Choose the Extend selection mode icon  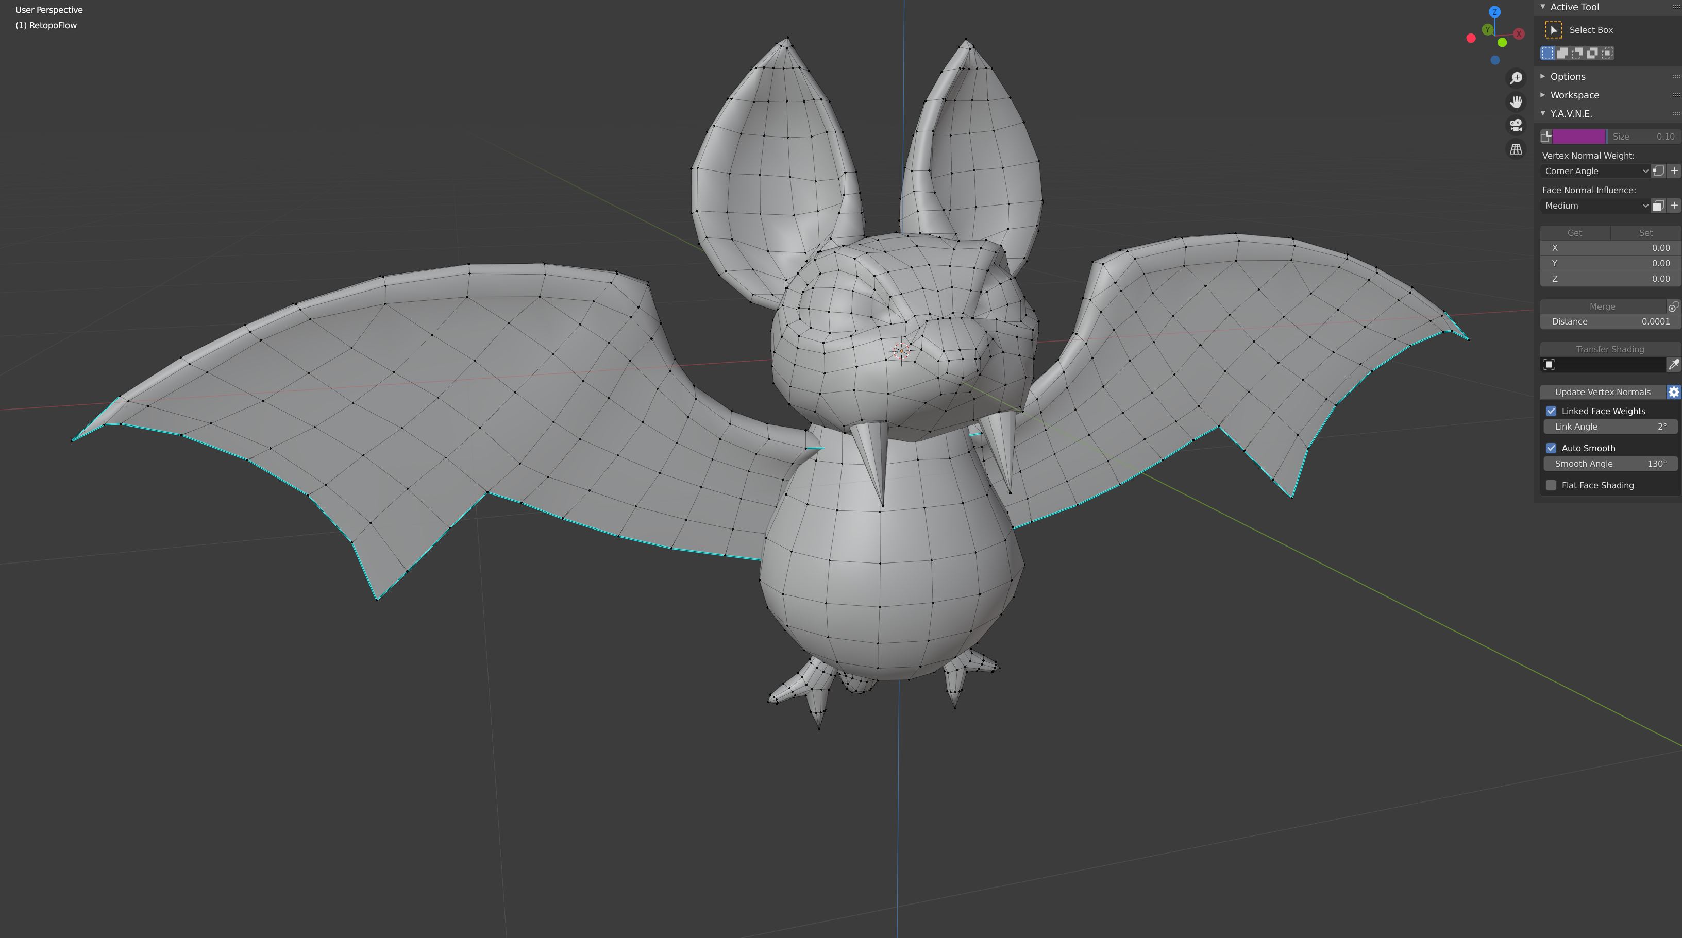[x=1562, y=53]
